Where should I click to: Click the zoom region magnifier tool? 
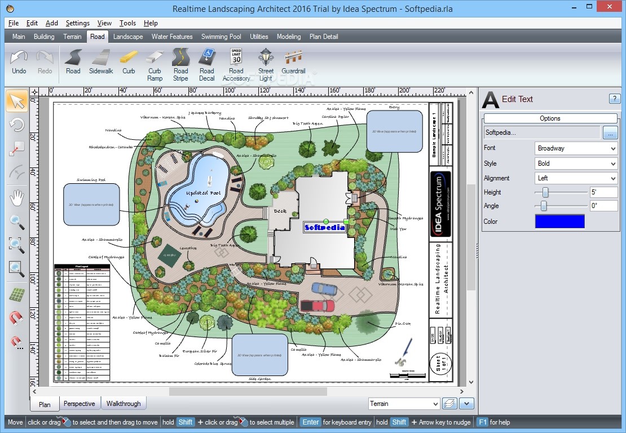click(17, 245)
